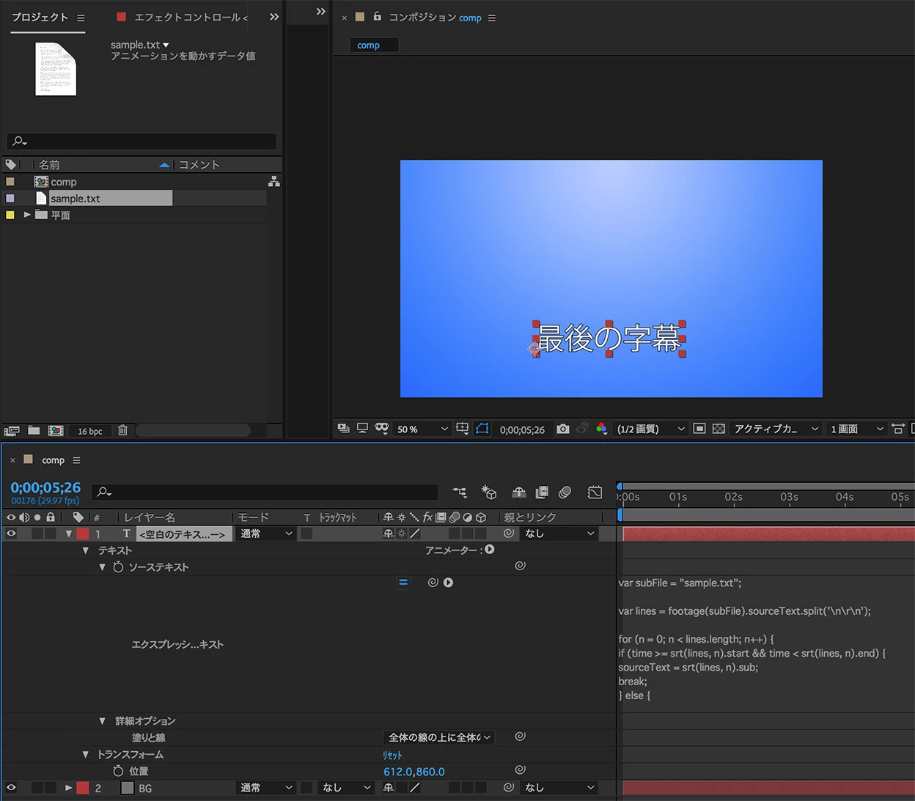Viewport: 915px width, 801px height.
Task: Hide the BG layer eye toggle
Action: [x=11, y=788]
